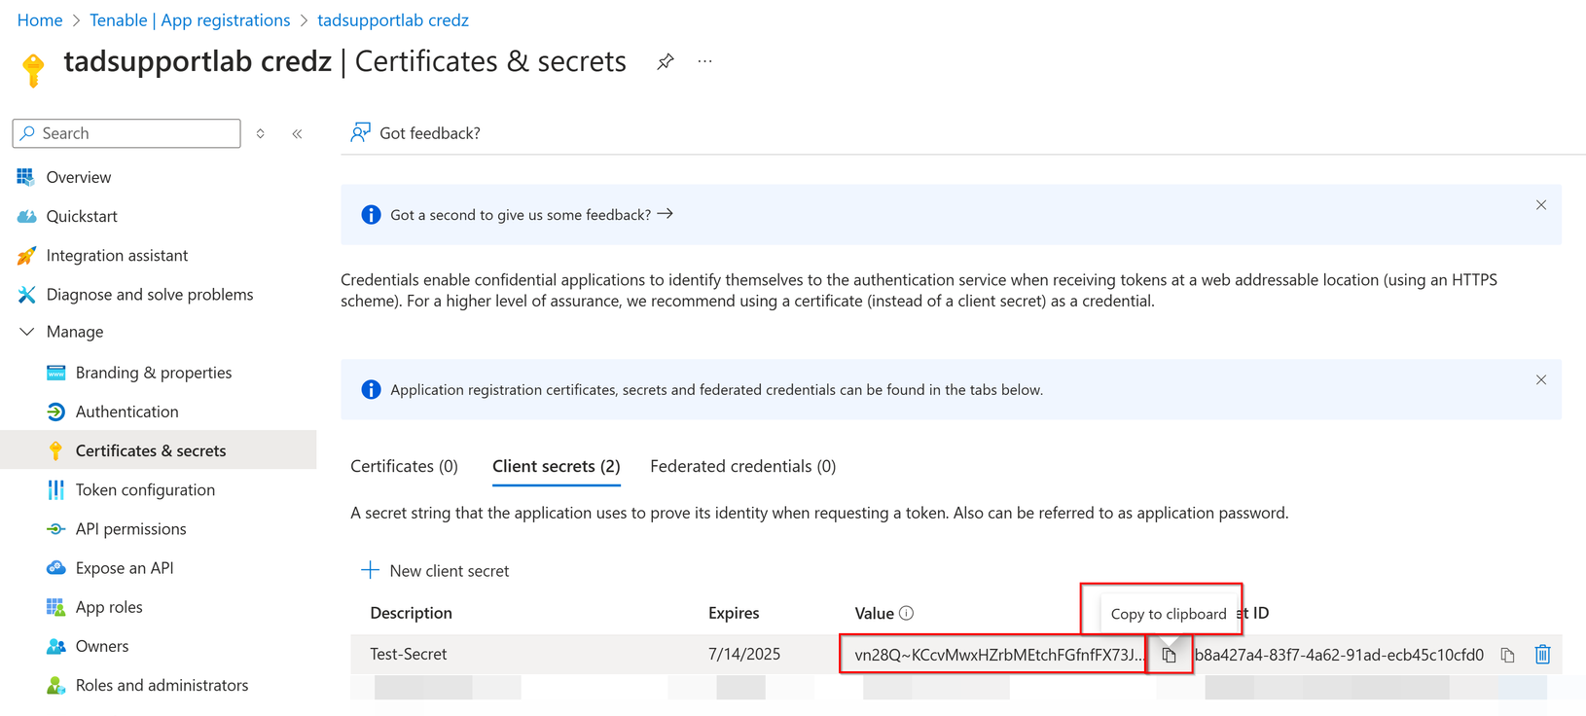1586x716 pixels.
Task: Click the 7/14/2025 expiry date cell
Action: click(744, 654)
